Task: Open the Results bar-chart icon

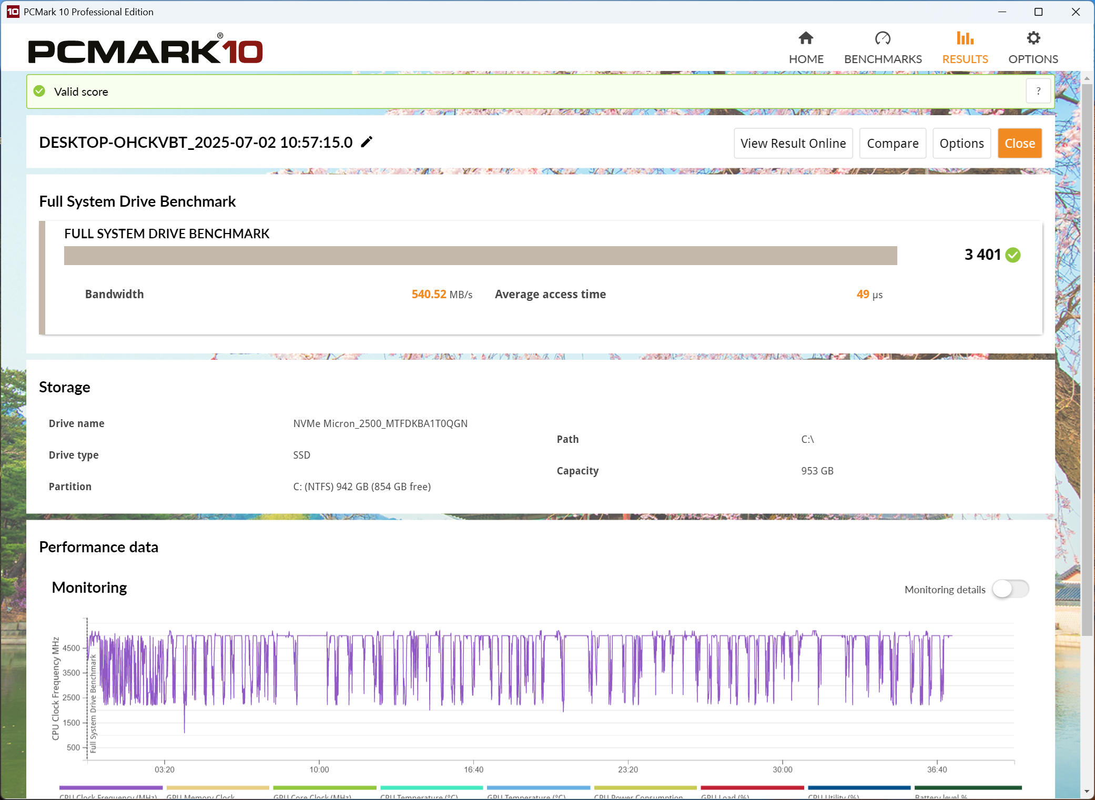Action: point(965,38)
